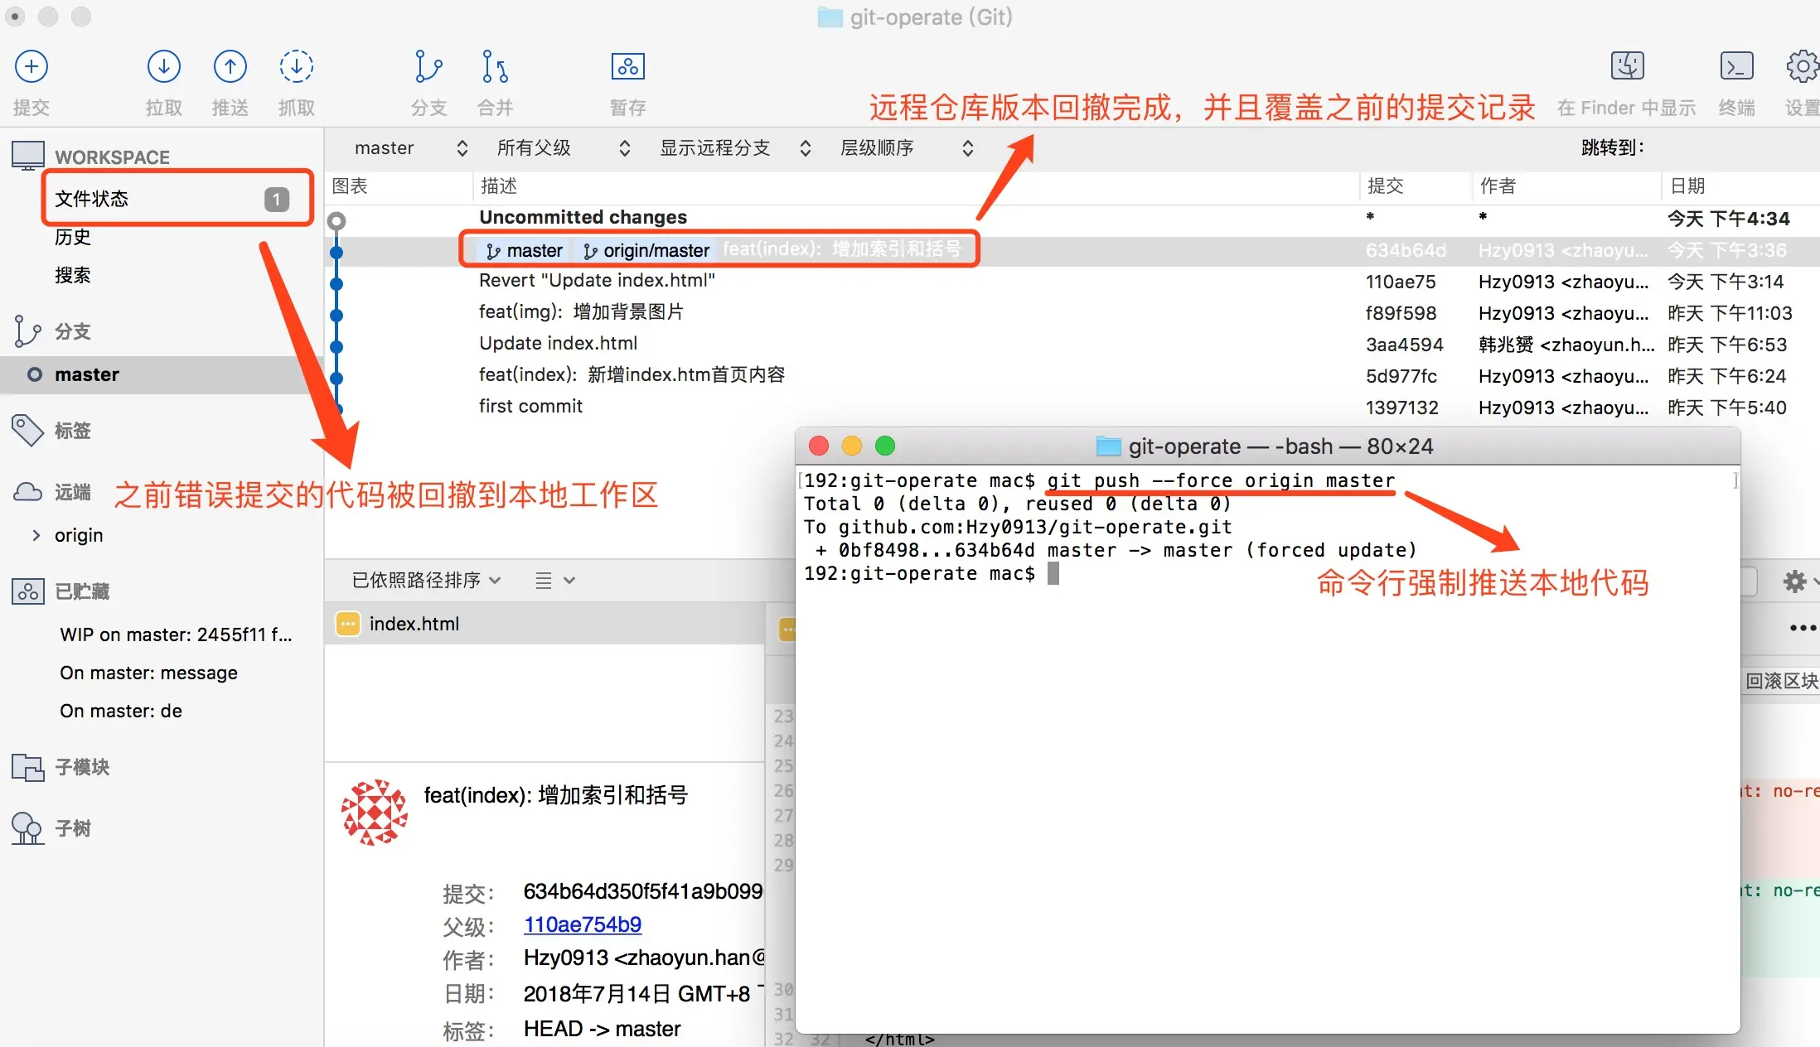Select the Uncommitted changes row

[1072, 218]
